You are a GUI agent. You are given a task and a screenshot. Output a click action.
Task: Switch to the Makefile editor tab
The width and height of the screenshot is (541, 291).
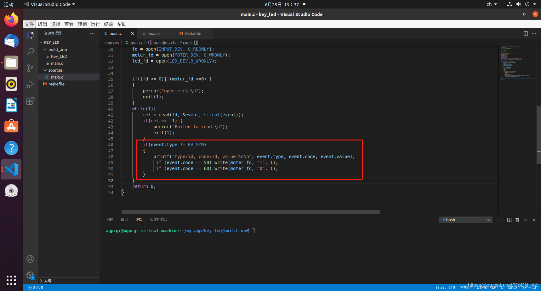click(x=193, y=34)
